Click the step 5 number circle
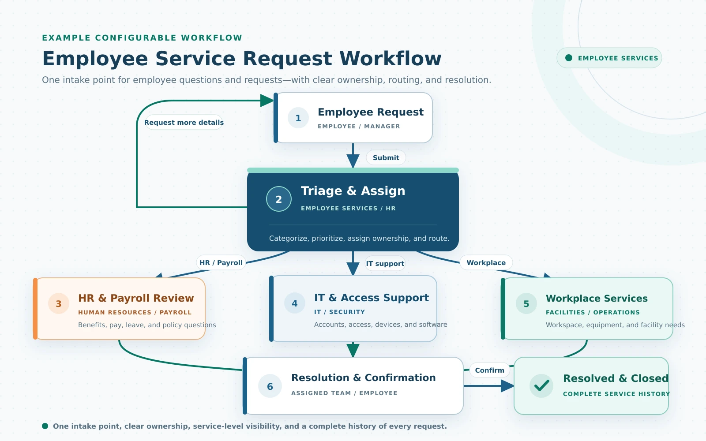Image resolution: width=706 pixels, height=441 pixels. (x=526, y=303)
